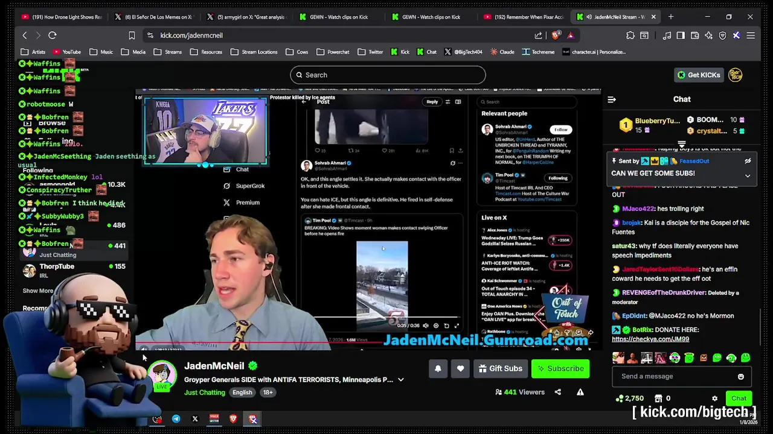Expand the stream title dropdown arrow
The height and width of the screenshot is (434, 773).
pos(400,380)
